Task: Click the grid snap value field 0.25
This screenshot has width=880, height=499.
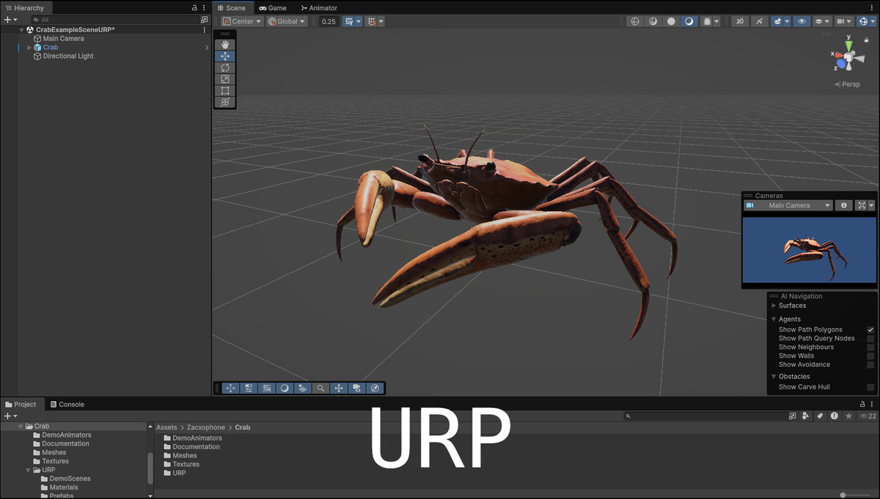Action: pos(329,21)
